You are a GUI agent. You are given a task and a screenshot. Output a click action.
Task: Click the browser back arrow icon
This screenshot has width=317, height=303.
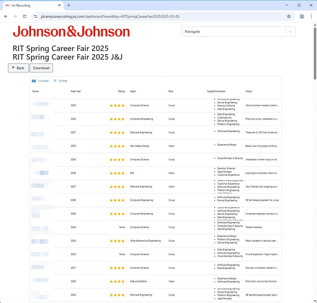click(6, 16)
